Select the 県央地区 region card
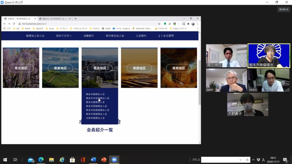This screenshot has height=164, width=292. tap(100, 68)
